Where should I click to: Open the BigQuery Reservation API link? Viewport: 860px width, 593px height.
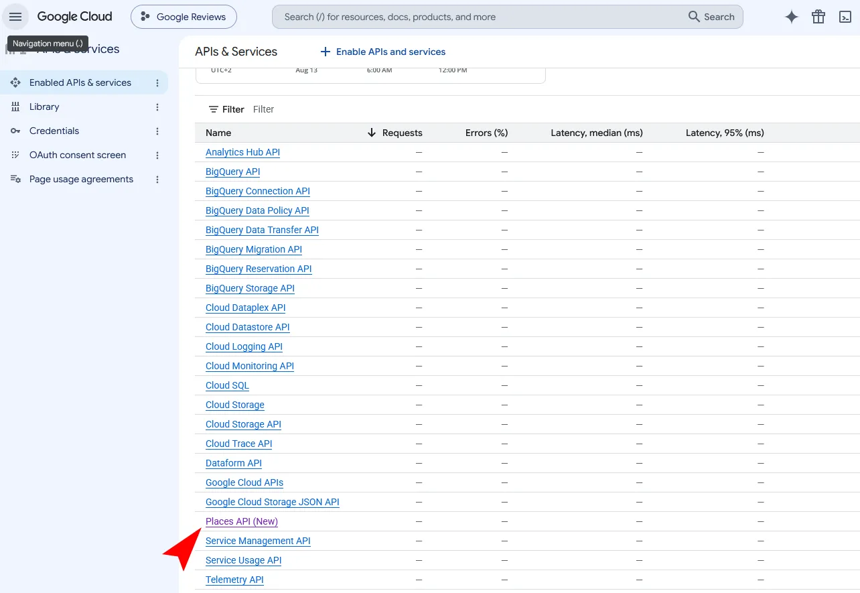[259, 269]
